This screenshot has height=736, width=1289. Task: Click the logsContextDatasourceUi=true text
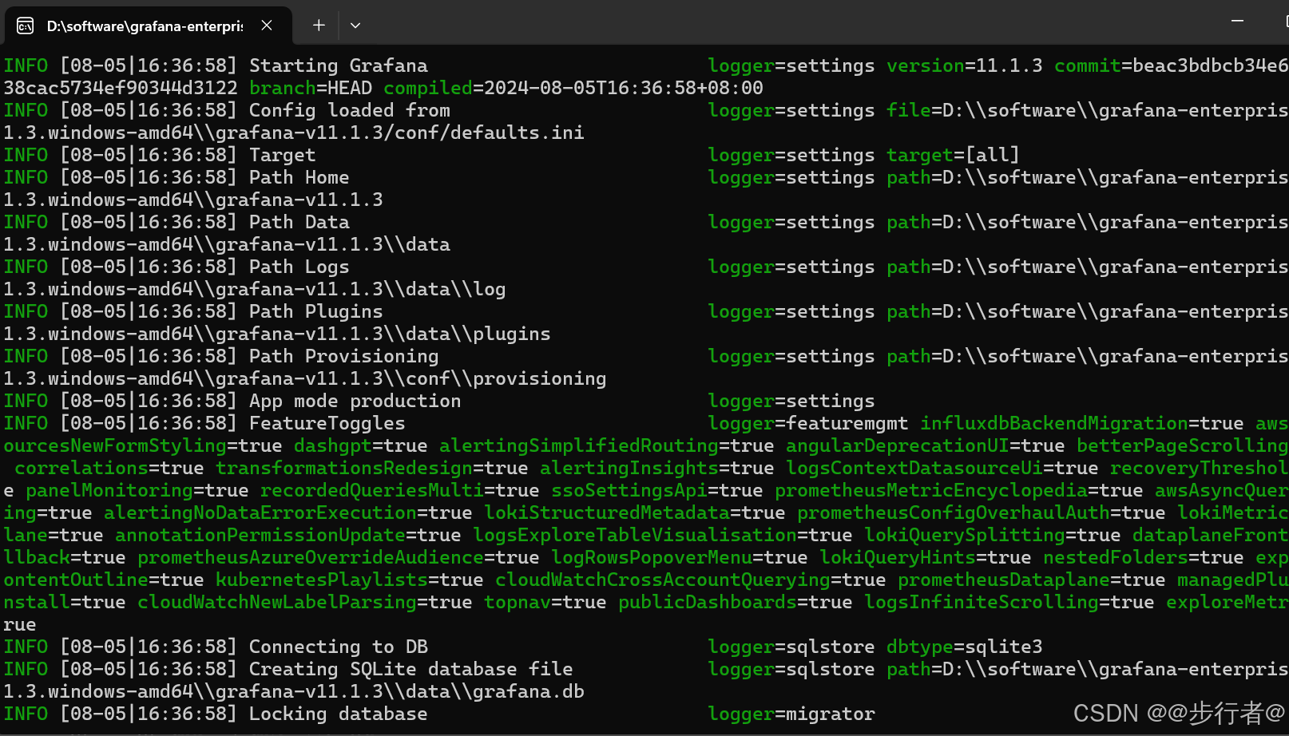click(x=942, y=468)
